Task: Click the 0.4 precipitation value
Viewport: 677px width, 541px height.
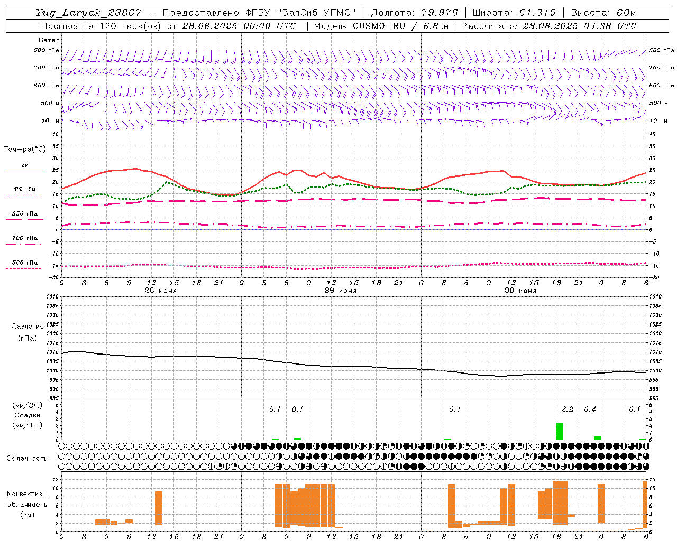Action: click(x=590, y=409)
